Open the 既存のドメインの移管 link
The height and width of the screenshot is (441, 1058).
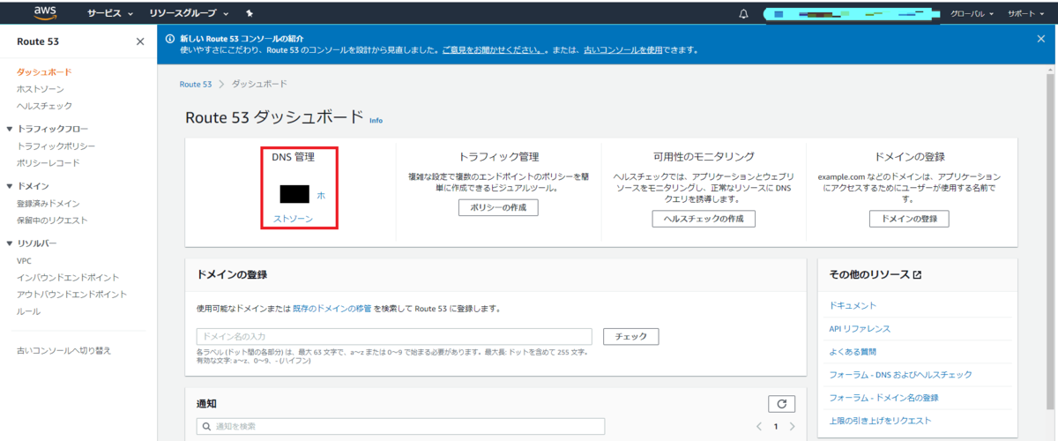tap(332, 309)
